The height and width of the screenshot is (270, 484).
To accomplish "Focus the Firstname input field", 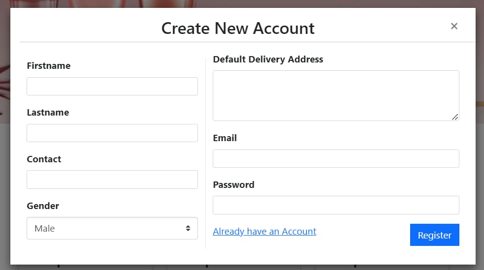I will 112,86.
